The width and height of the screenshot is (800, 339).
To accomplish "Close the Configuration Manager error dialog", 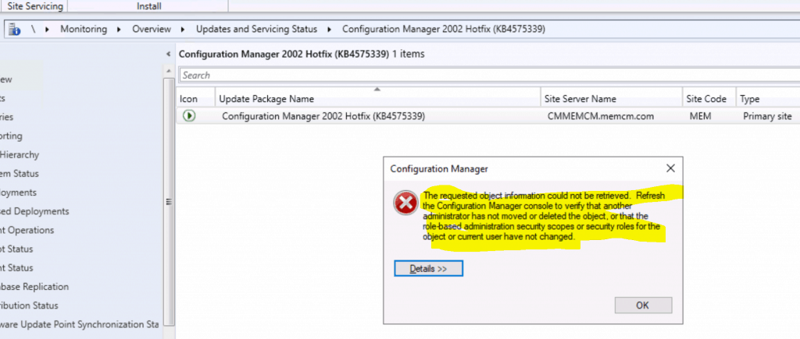I will tap(670, 168).
